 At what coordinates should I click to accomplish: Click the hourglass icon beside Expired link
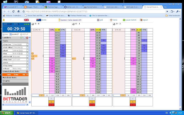tap(59, 20)
